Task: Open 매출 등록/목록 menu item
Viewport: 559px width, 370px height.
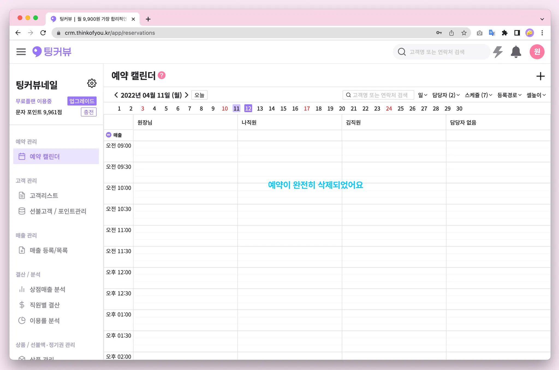Action: tap(49, 250)
